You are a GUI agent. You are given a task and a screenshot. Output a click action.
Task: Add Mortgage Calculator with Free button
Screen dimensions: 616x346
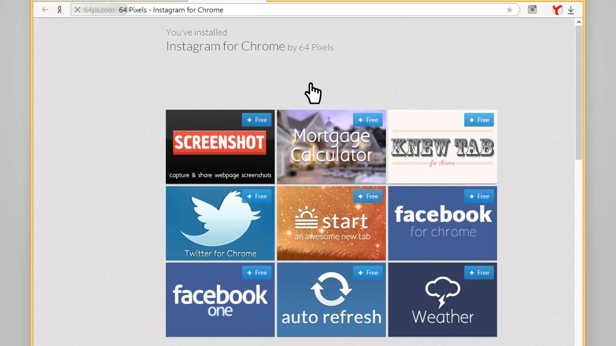pos(368,120)
